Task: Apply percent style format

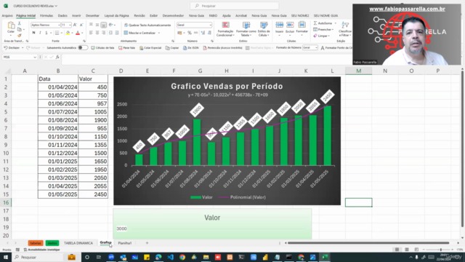Action: pos(190,33)
